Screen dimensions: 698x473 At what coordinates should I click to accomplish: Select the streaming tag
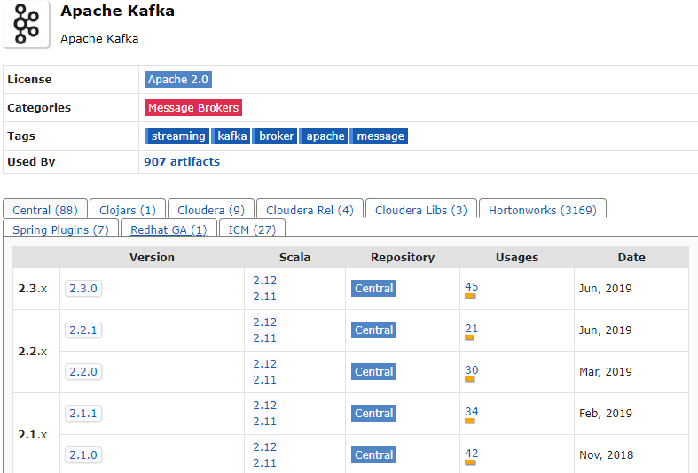point(176,136)
